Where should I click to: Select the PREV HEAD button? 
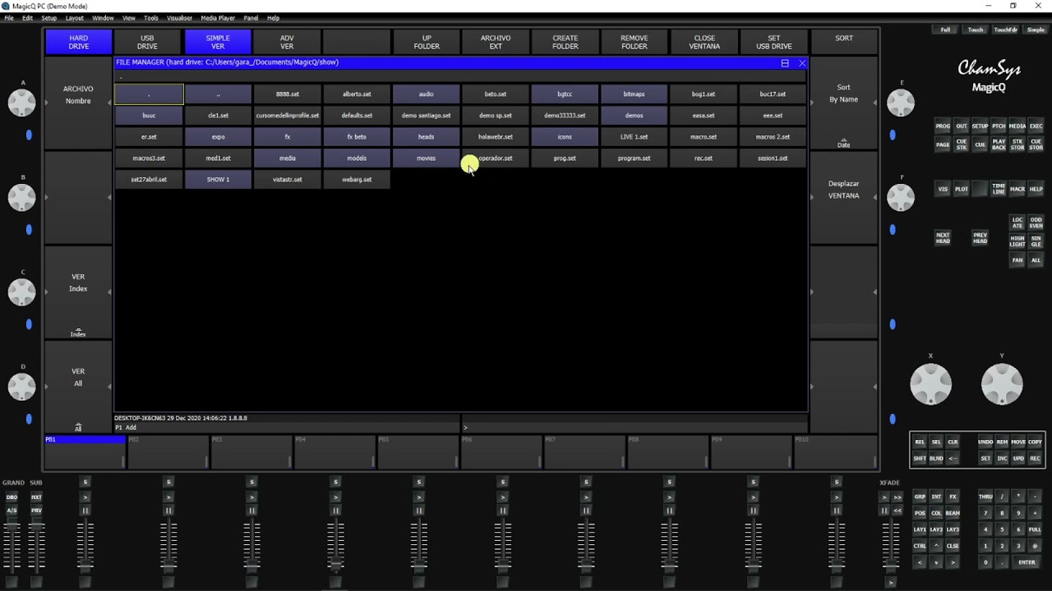980,238
